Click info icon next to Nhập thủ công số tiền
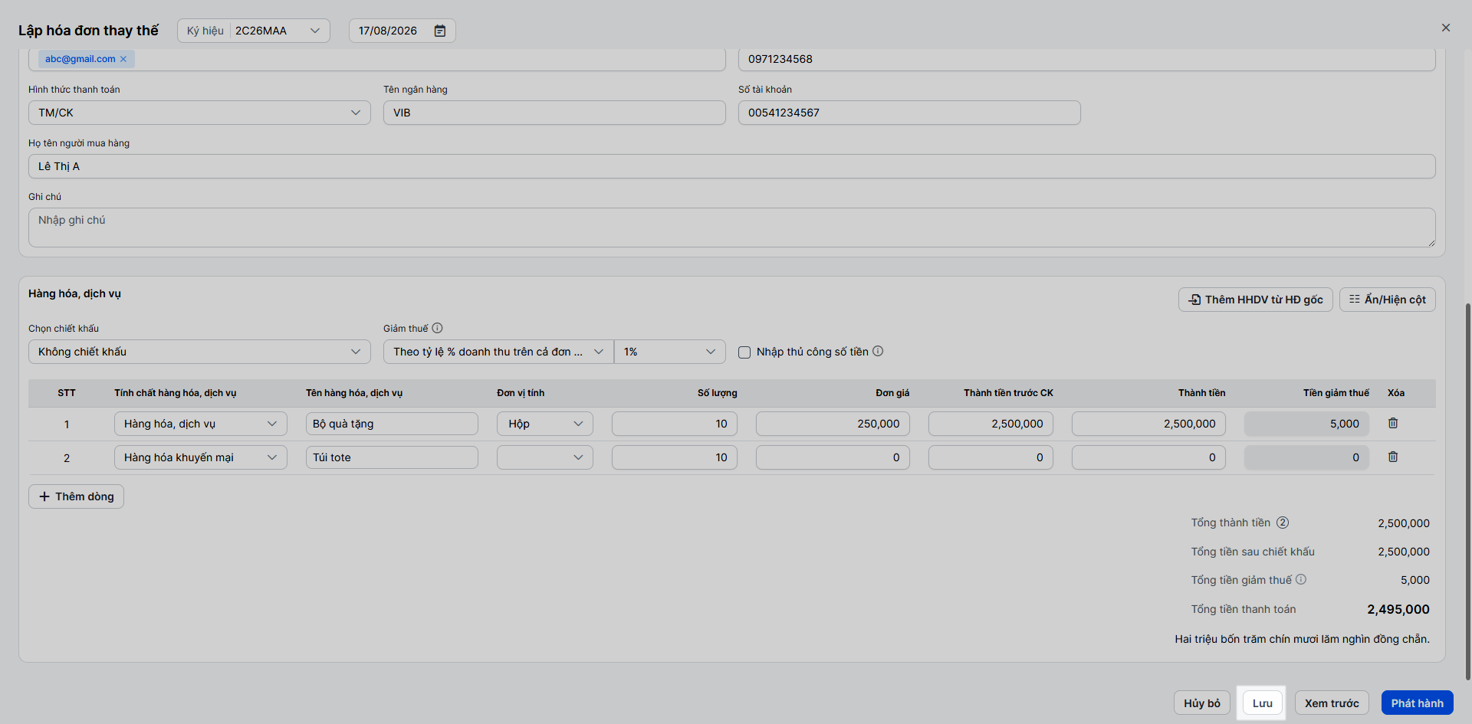This screenshot has height=724, width=1472. point(878,351)
